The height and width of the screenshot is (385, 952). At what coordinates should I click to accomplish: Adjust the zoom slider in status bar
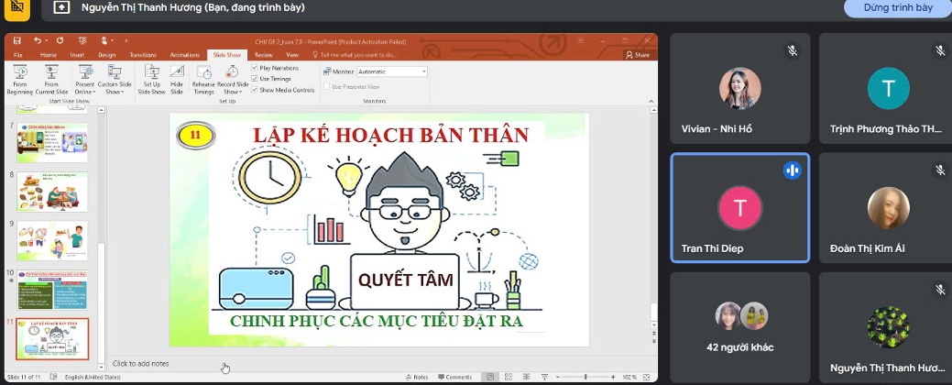pyautogui.click(x=587, y=377)
